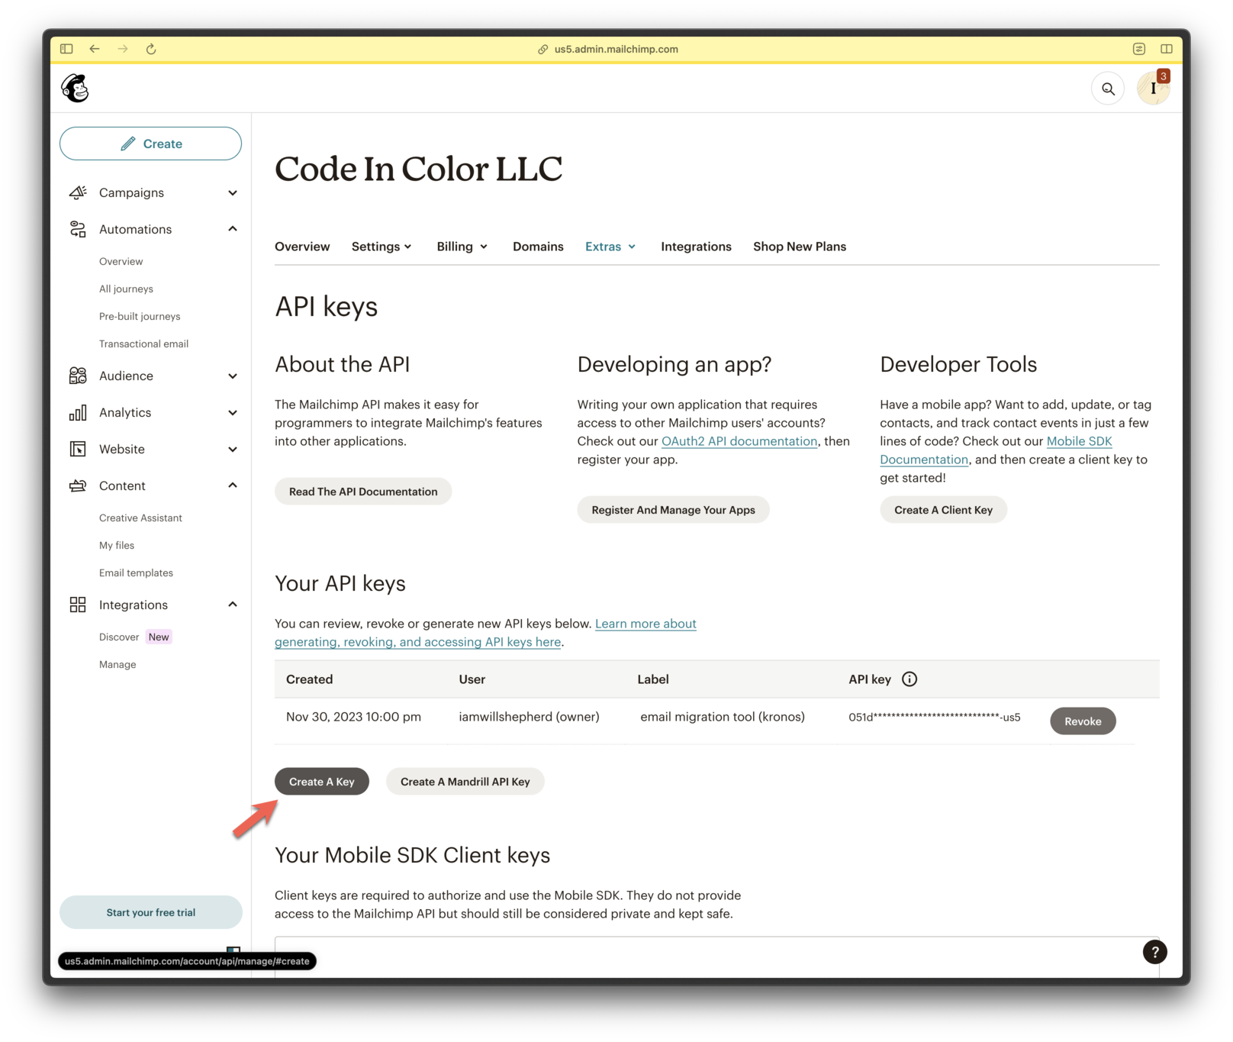1233x1042 pixels.
Task: Click the masked API key value 051d
Action: coord(935,717)
